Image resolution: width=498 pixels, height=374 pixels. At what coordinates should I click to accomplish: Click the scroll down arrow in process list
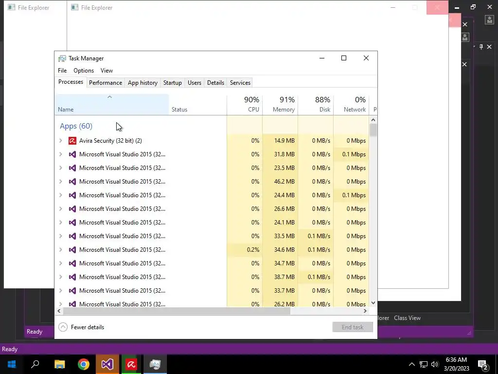tap(373, 303)
